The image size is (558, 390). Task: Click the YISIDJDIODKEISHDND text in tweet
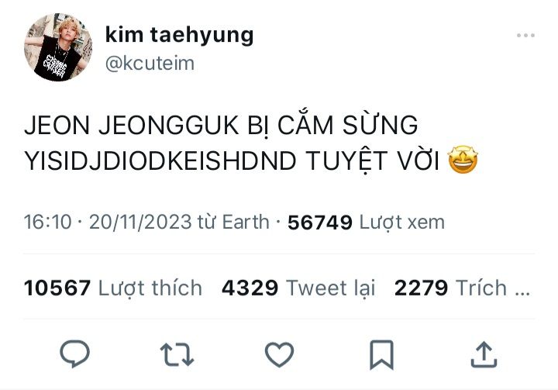point(160,160)
